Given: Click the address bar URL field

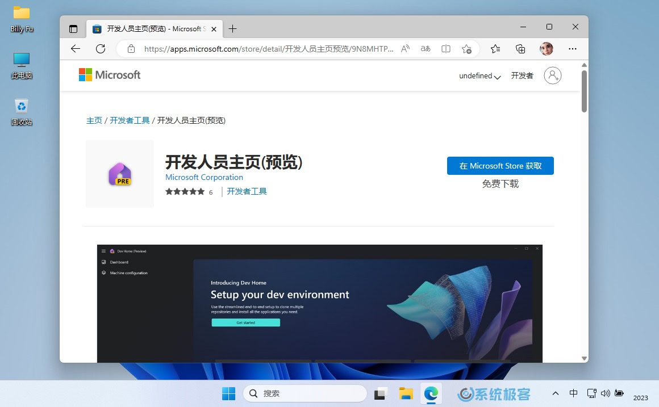Looking at the screenshot, I should [269, 49].
